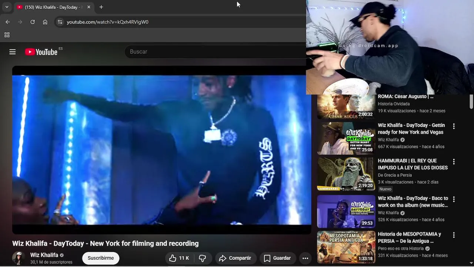The height and width of the screenshot is (267, 474).
Task: Open ROMA: César Augusto video title
Action: coord(405,96)
